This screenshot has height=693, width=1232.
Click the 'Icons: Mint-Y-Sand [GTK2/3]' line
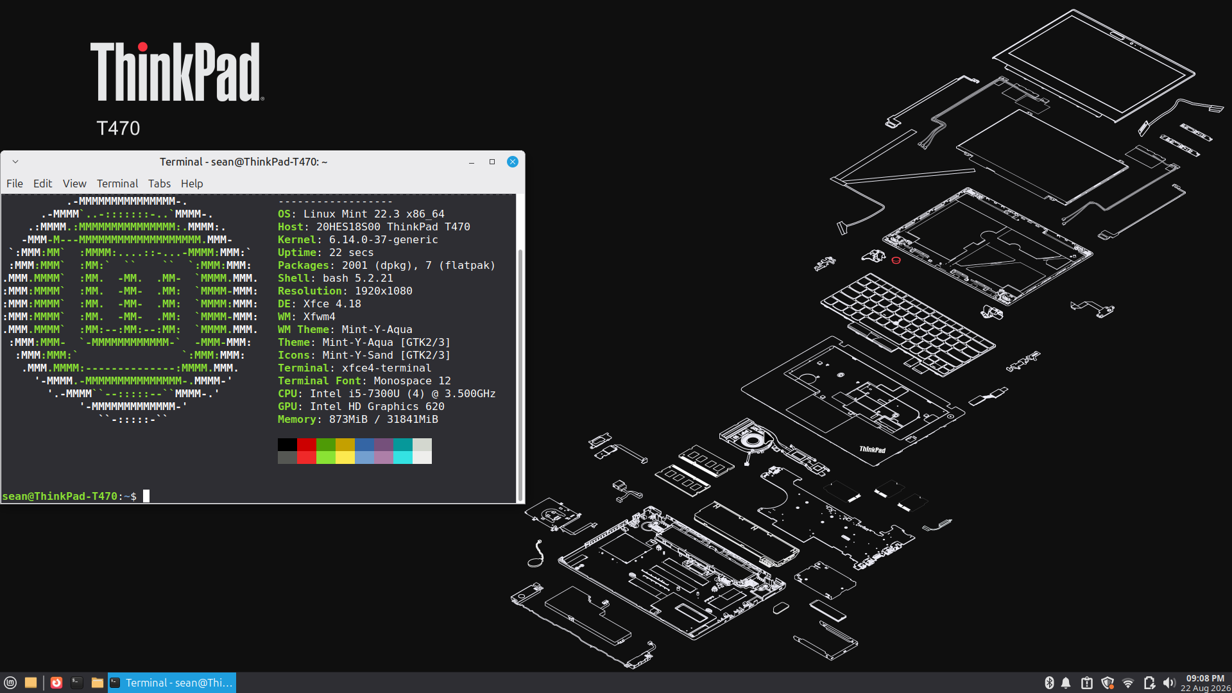[364, 355]
